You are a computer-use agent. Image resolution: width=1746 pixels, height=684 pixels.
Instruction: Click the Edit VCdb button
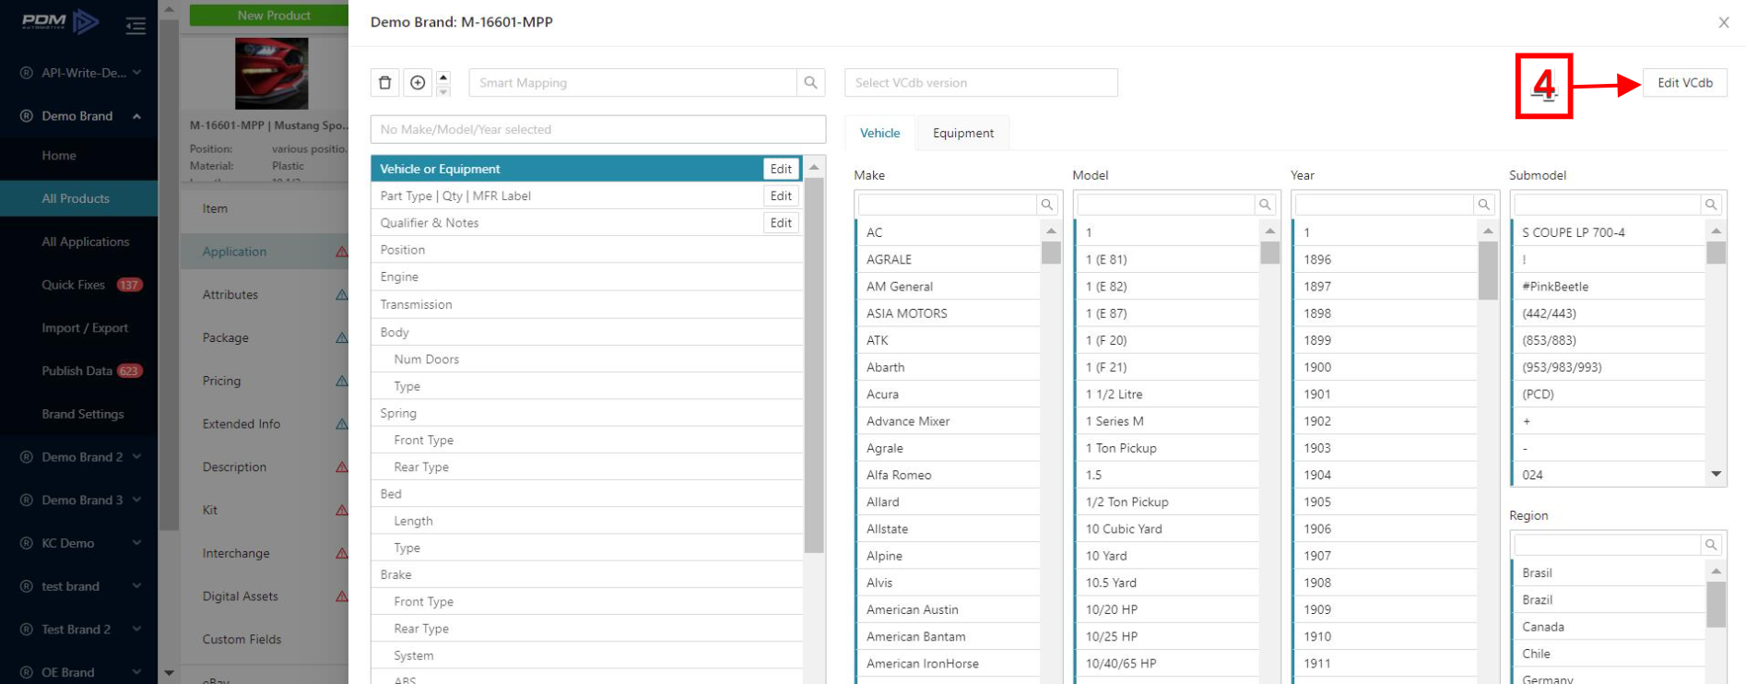1684,83
